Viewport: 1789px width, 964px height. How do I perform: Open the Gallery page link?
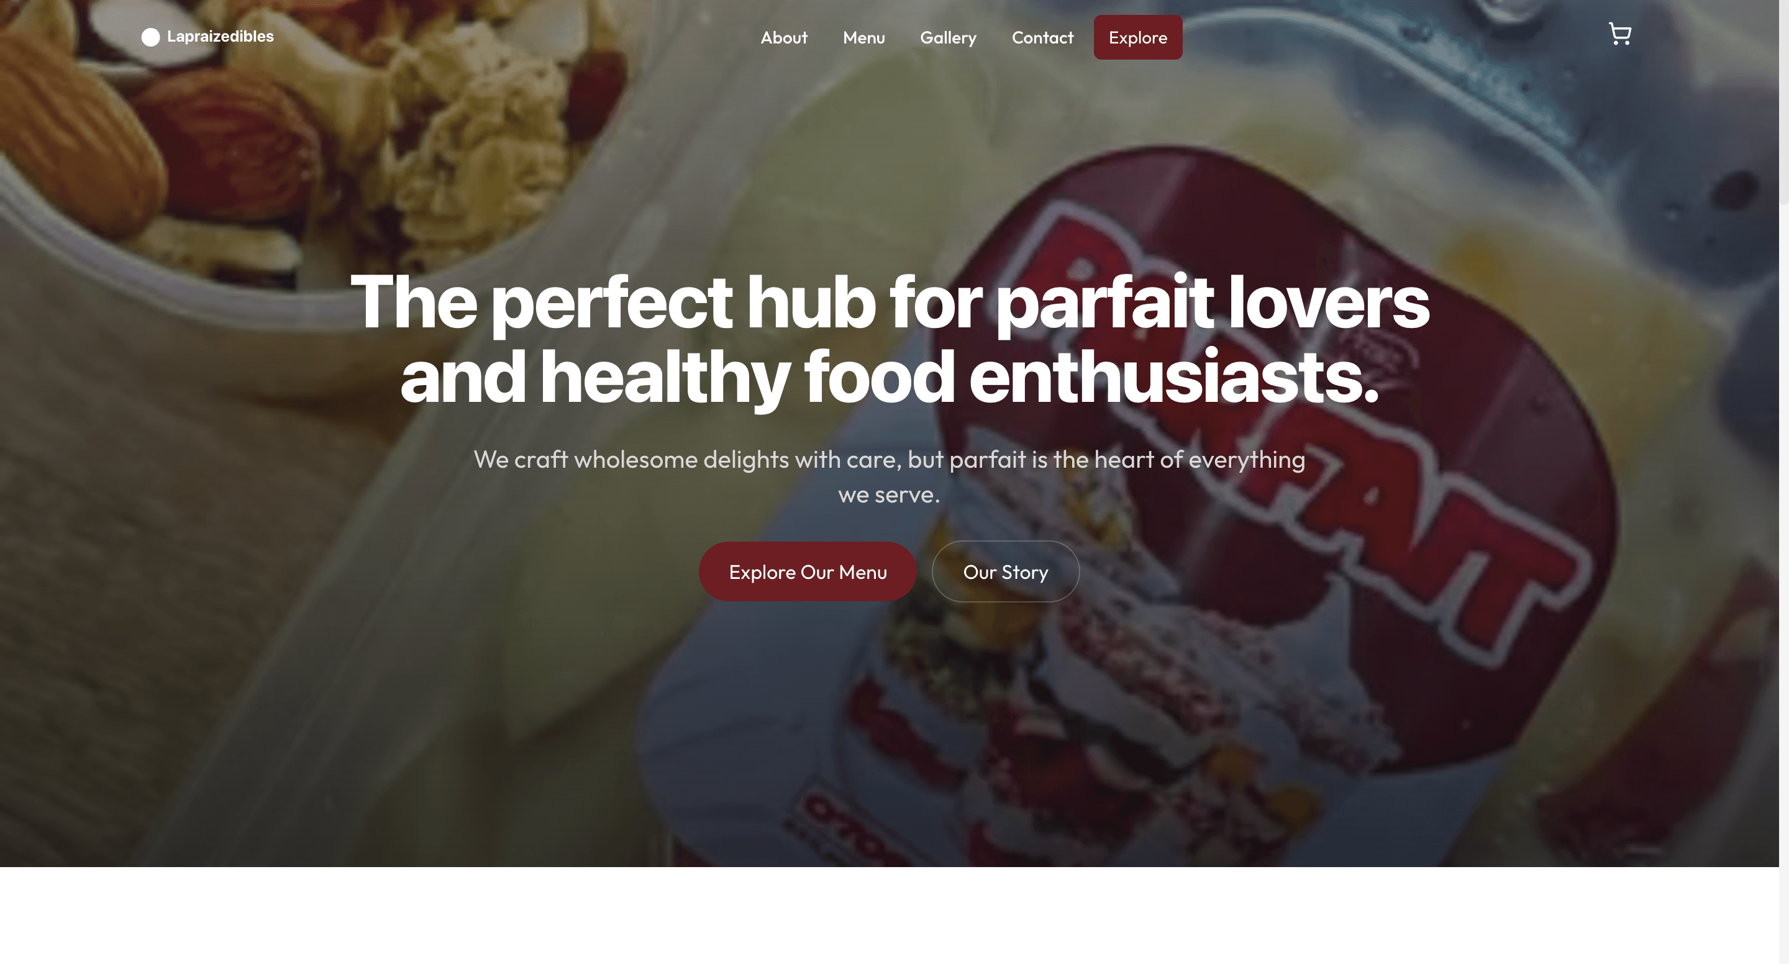click(x=948, y=37)
